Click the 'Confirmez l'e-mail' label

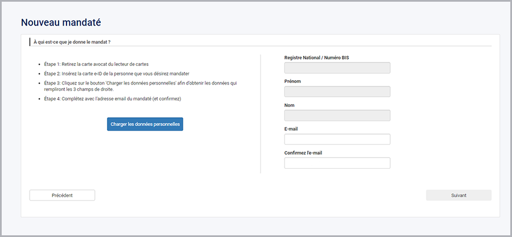coord(303,152)
